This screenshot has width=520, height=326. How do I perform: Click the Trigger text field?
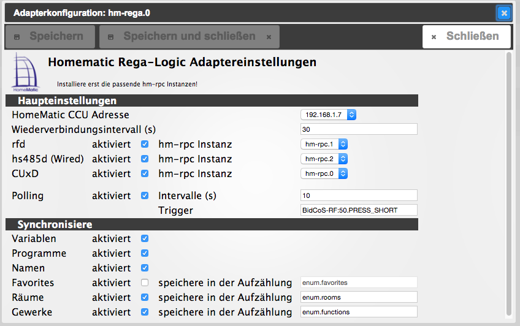tap(359, 210)
